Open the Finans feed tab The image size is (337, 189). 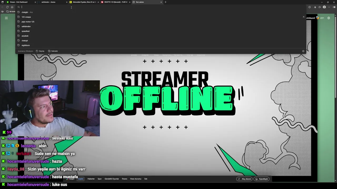125,179
